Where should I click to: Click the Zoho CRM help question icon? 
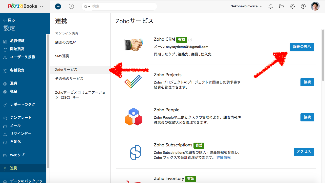190,40
